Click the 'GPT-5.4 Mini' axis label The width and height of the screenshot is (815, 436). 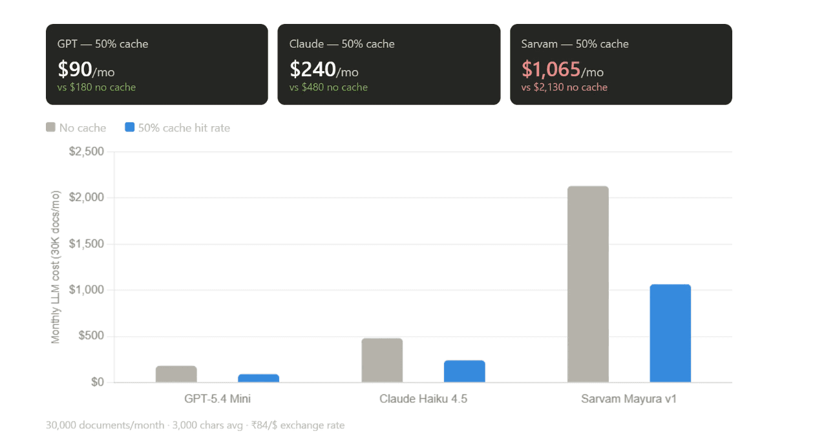(217, 398)
